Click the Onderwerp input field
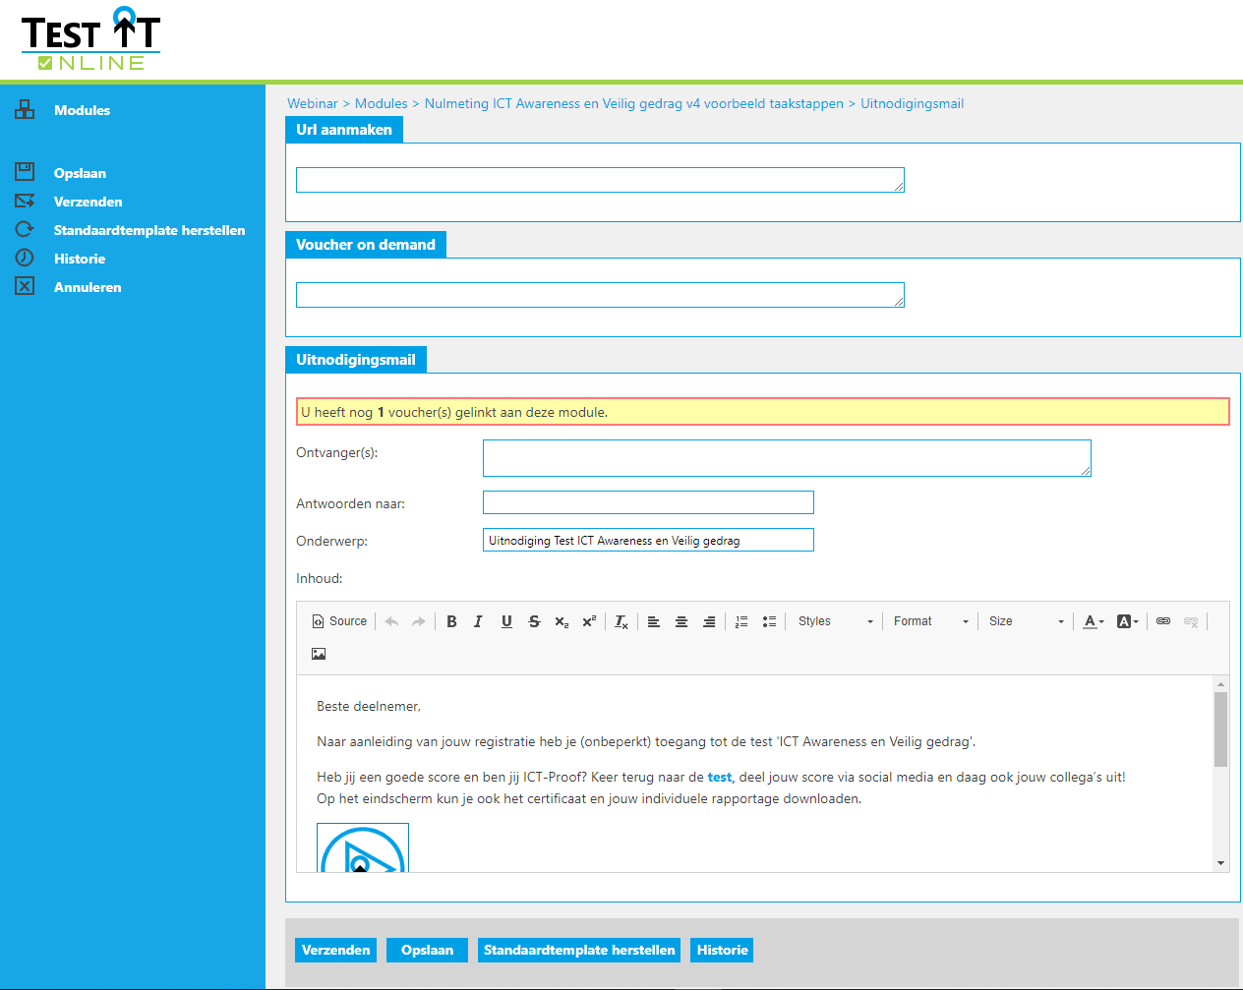 point(648,540)
